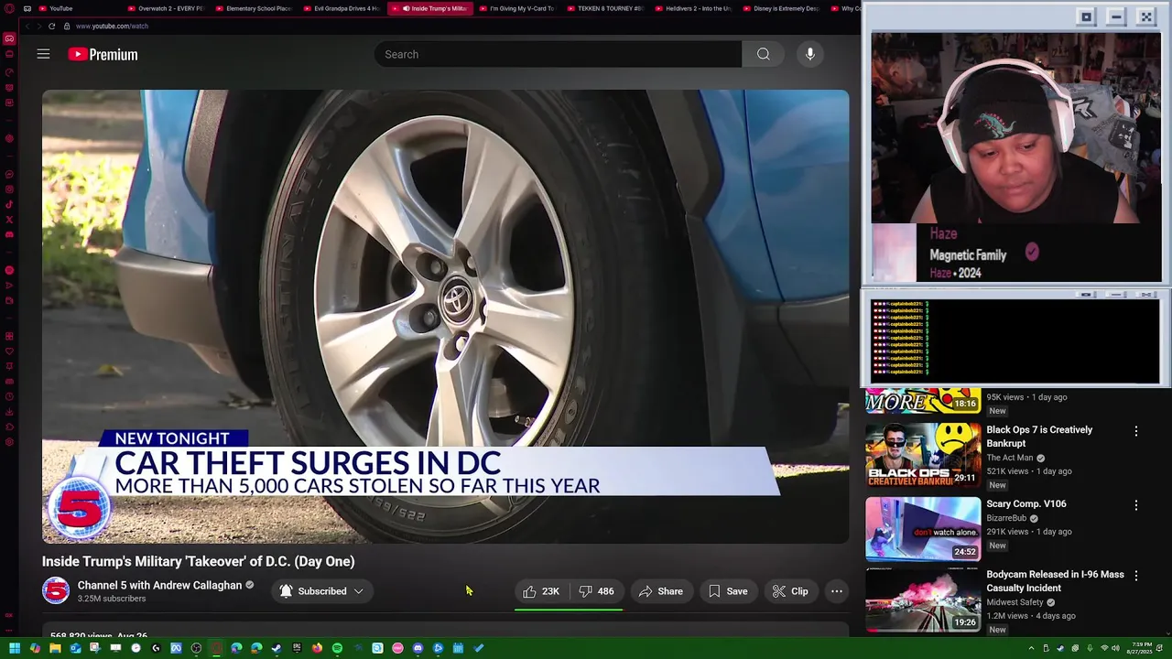Open OBS Studio from taskbar
Screen dimensions: 1172x659
pos(196,648)
